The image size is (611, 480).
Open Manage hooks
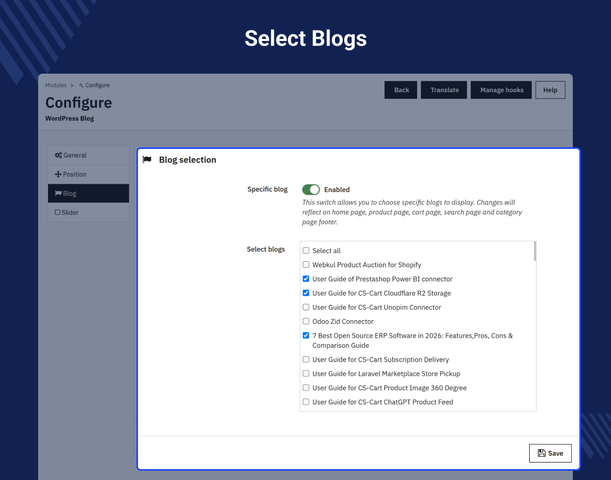501,90
